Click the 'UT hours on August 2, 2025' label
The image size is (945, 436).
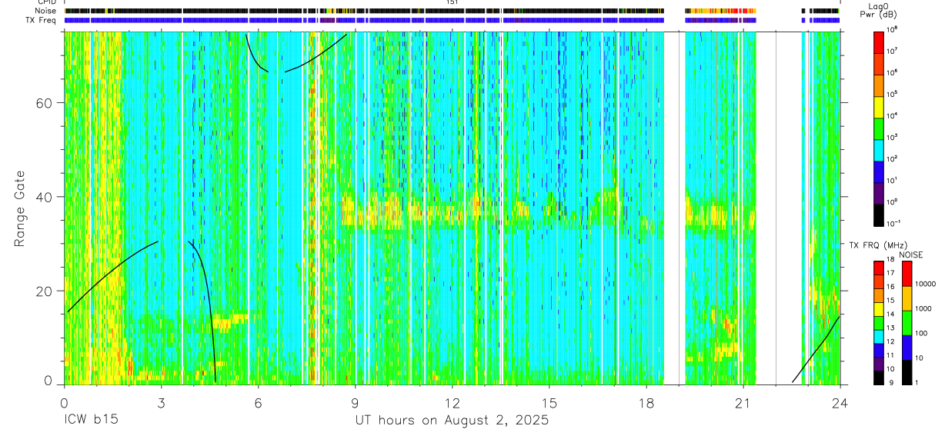(452, 421)
